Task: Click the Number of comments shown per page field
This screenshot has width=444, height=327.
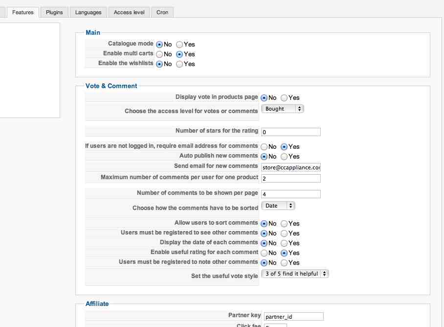Action: pyautogui.click(x=291, y=194)
